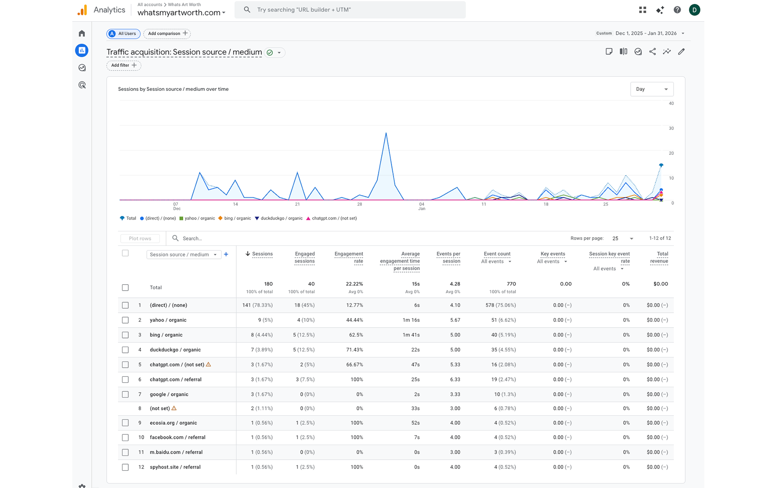
Task: Select the checkbox for yahoo / organic row
Action: (125, 320)
